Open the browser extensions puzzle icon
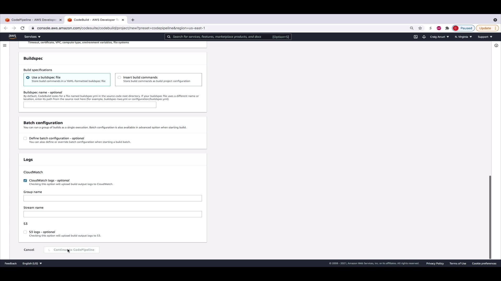501x281 pixels. (x=447, y=28)
